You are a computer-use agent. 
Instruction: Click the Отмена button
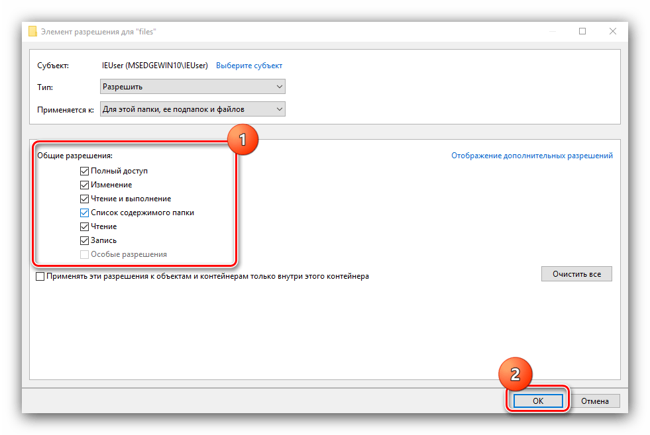[x=595, y=401]
